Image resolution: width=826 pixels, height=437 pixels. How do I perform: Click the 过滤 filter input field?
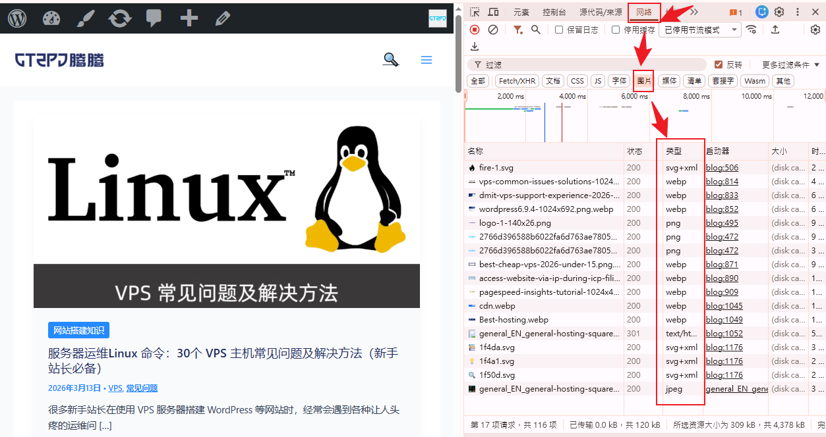pos(587,64)
